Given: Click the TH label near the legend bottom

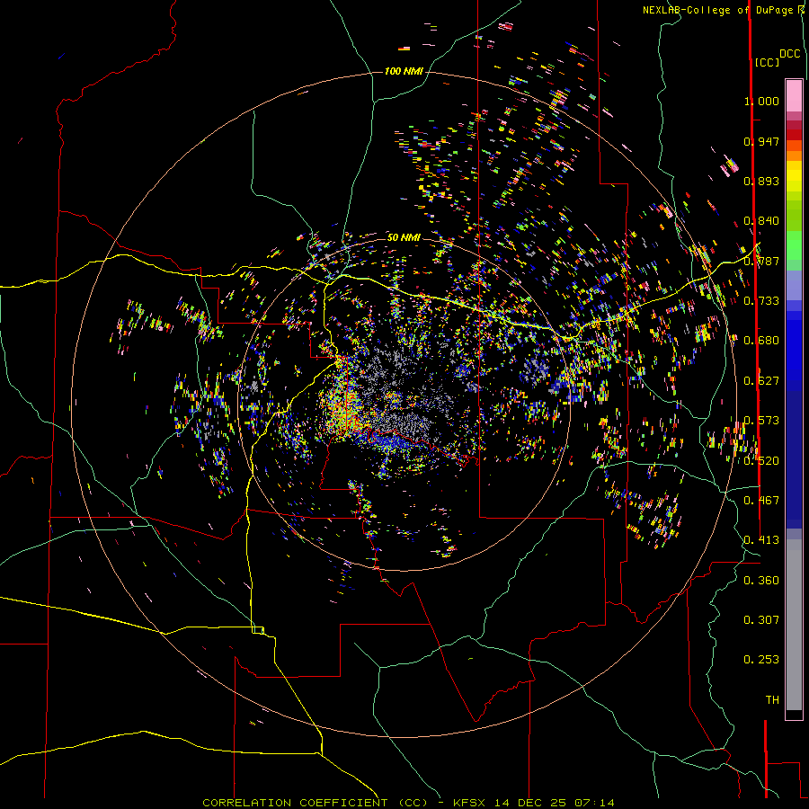Looking at the screenshot, I should (772, 700).
